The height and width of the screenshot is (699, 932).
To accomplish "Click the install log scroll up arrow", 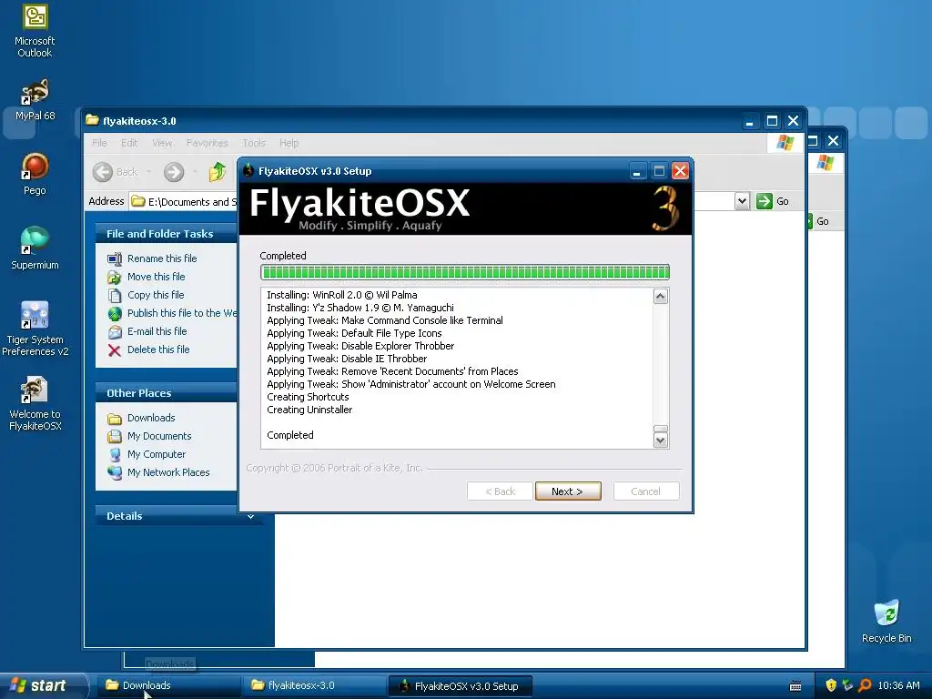I will tap(661, 297).
